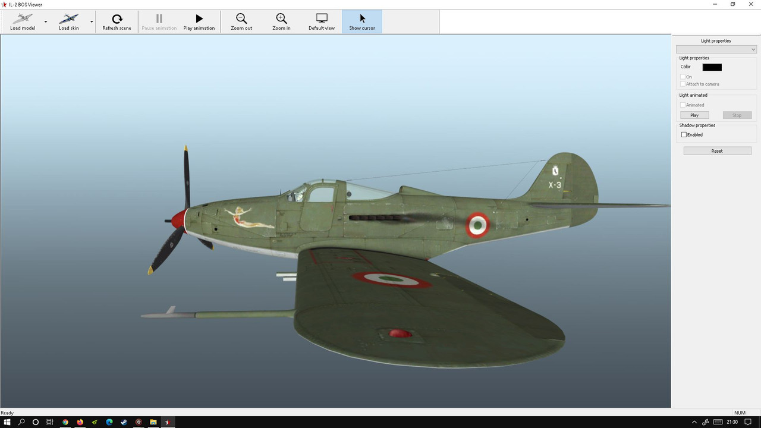Tick the Animated checkbox under Light animated

coord(683,105)
